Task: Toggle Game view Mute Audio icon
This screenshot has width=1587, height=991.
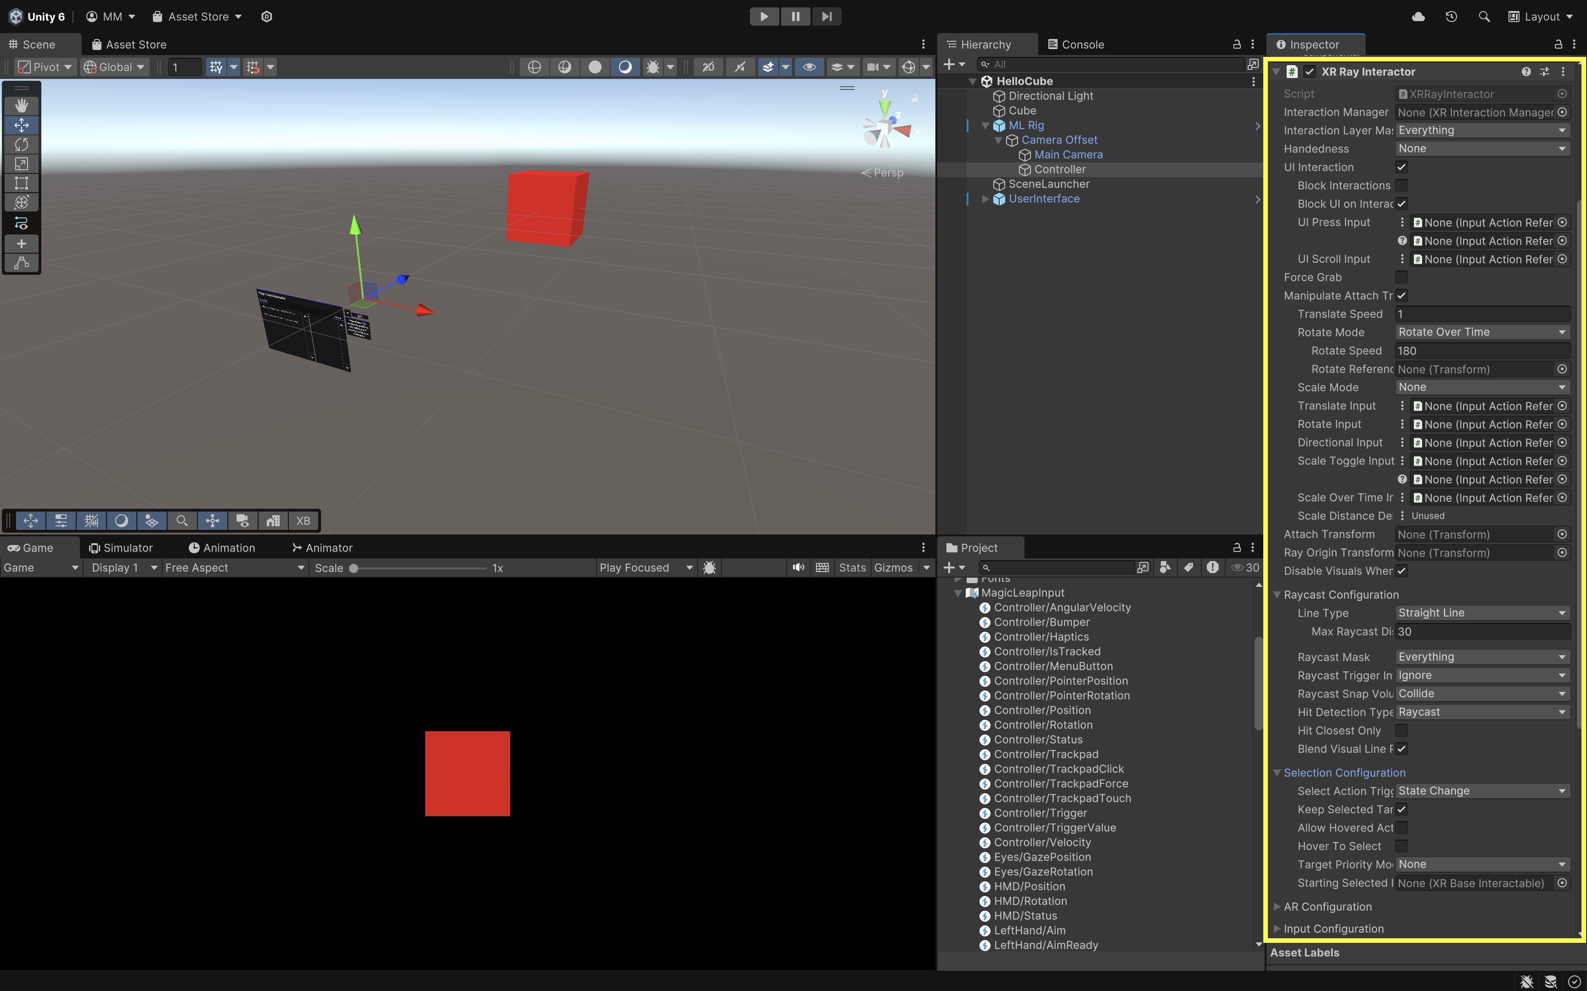Action: [x=798, y=568]
